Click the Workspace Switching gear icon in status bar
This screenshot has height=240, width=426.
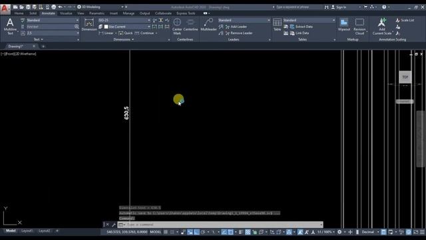pyautogui.click(x=339, y=232)
